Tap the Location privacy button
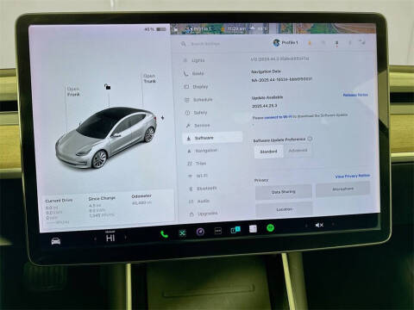Screen dimensions: 414x310 pos(284,209)
